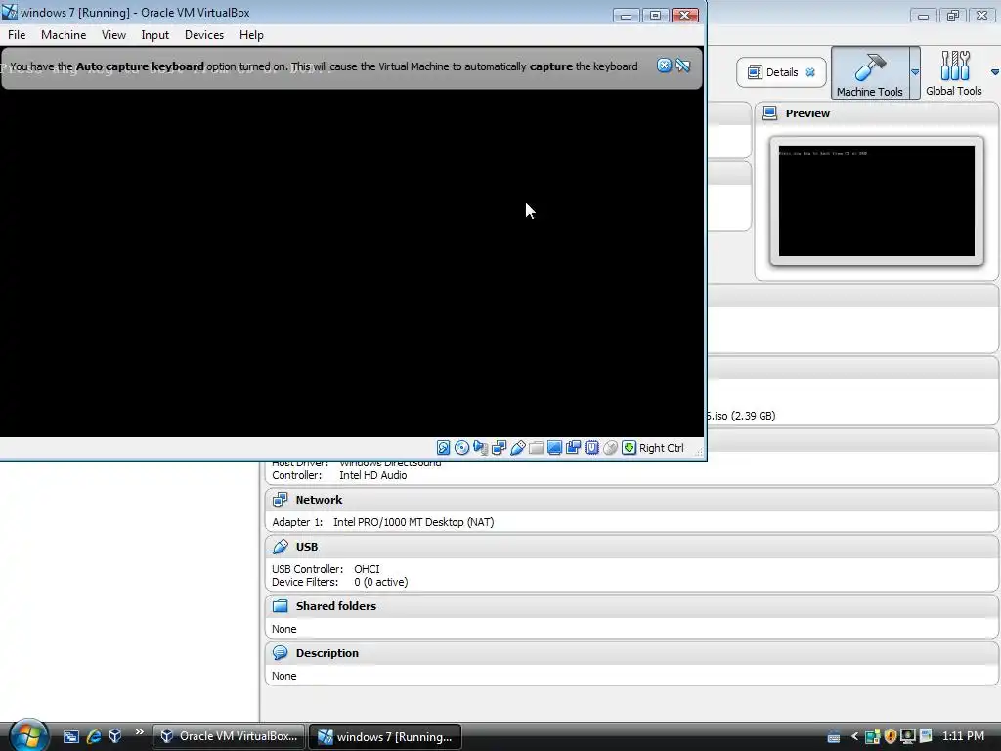Click the display status icon
1001x751 pixels.
(555, 448)
